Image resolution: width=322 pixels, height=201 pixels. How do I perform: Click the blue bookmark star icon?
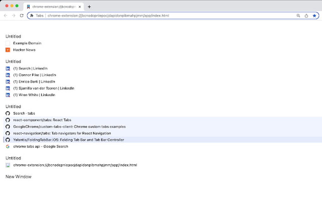(314, 15)
